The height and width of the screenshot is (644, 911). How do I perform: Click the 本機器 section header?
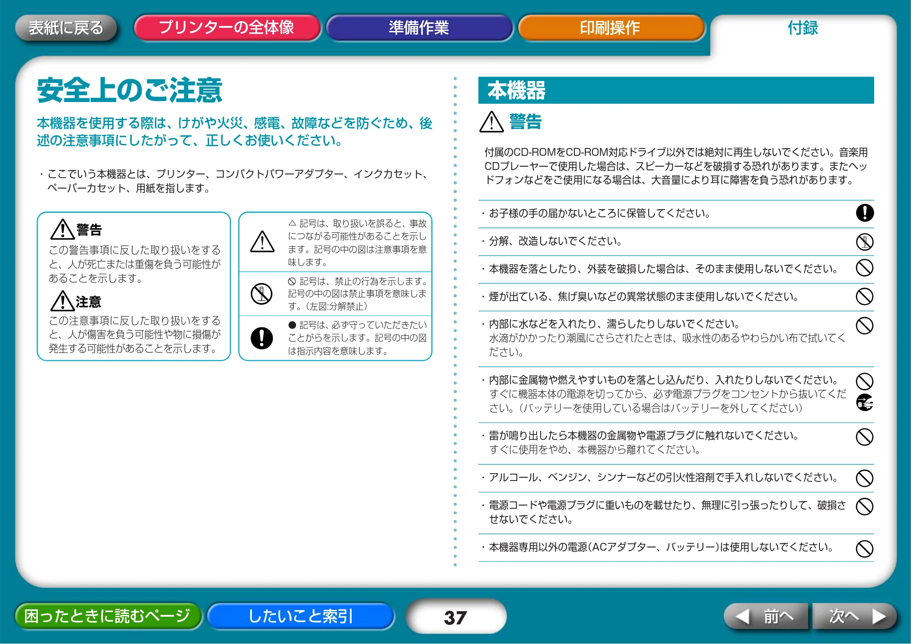click(x=676, y=90)
